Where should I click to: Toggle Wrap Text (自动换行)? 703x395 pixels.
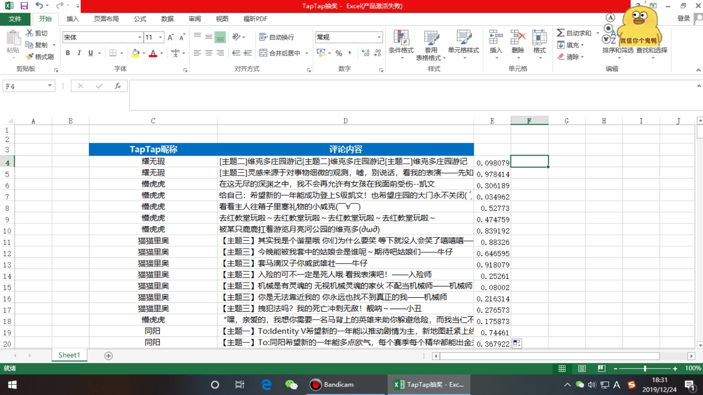click(277, 37)
